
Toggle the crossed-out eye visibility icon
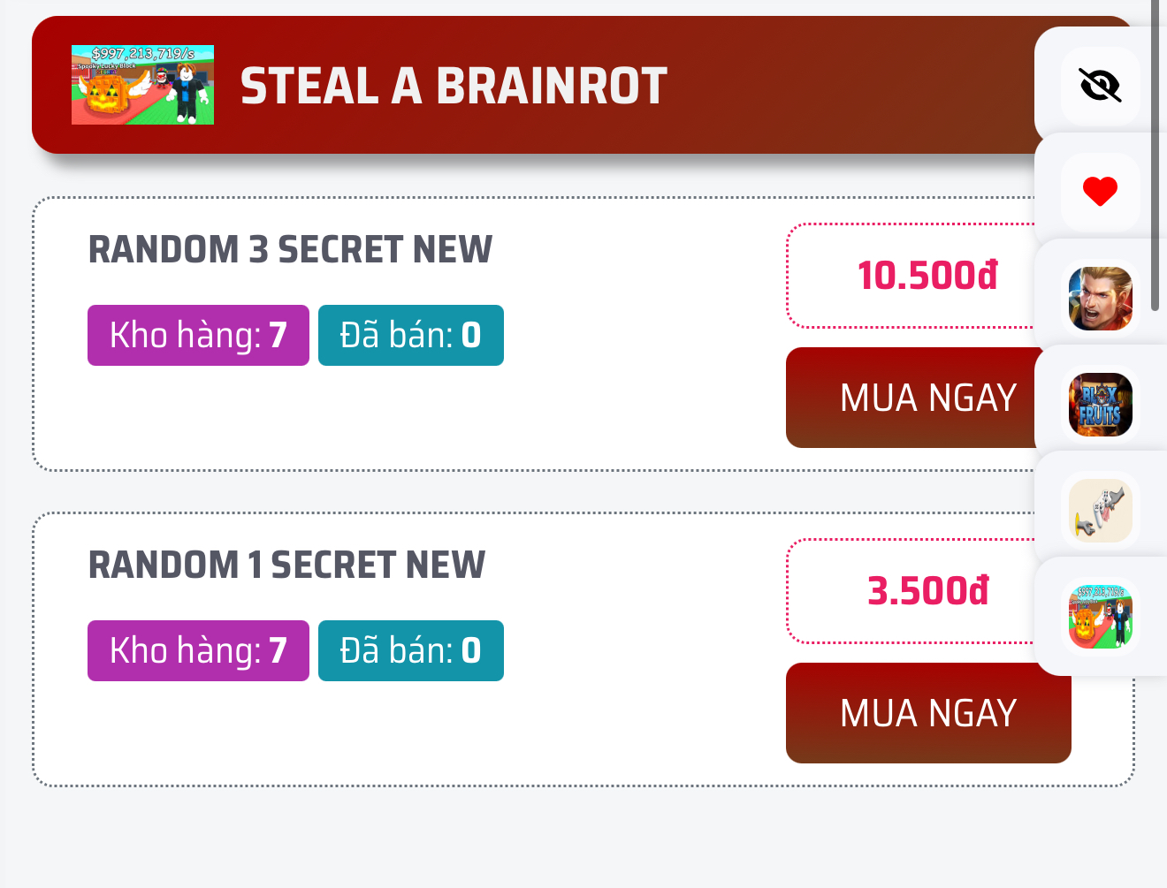(x=1100, y=86)
